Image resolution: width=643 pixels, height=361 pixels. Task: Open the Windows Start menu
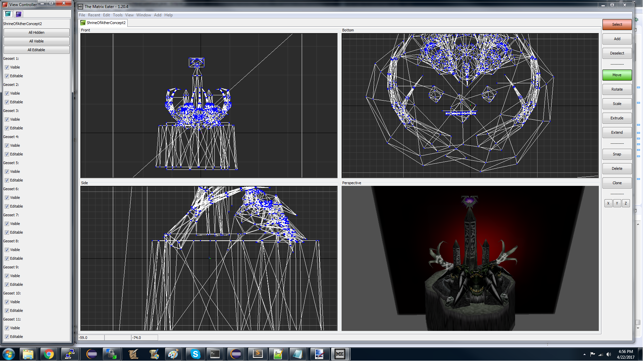9,354
